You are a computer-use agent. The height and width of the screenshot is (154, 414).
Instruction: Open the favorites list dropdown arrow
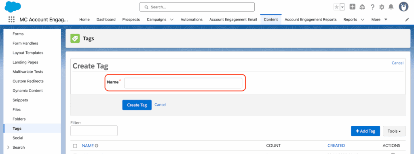(x=342, y=7)
